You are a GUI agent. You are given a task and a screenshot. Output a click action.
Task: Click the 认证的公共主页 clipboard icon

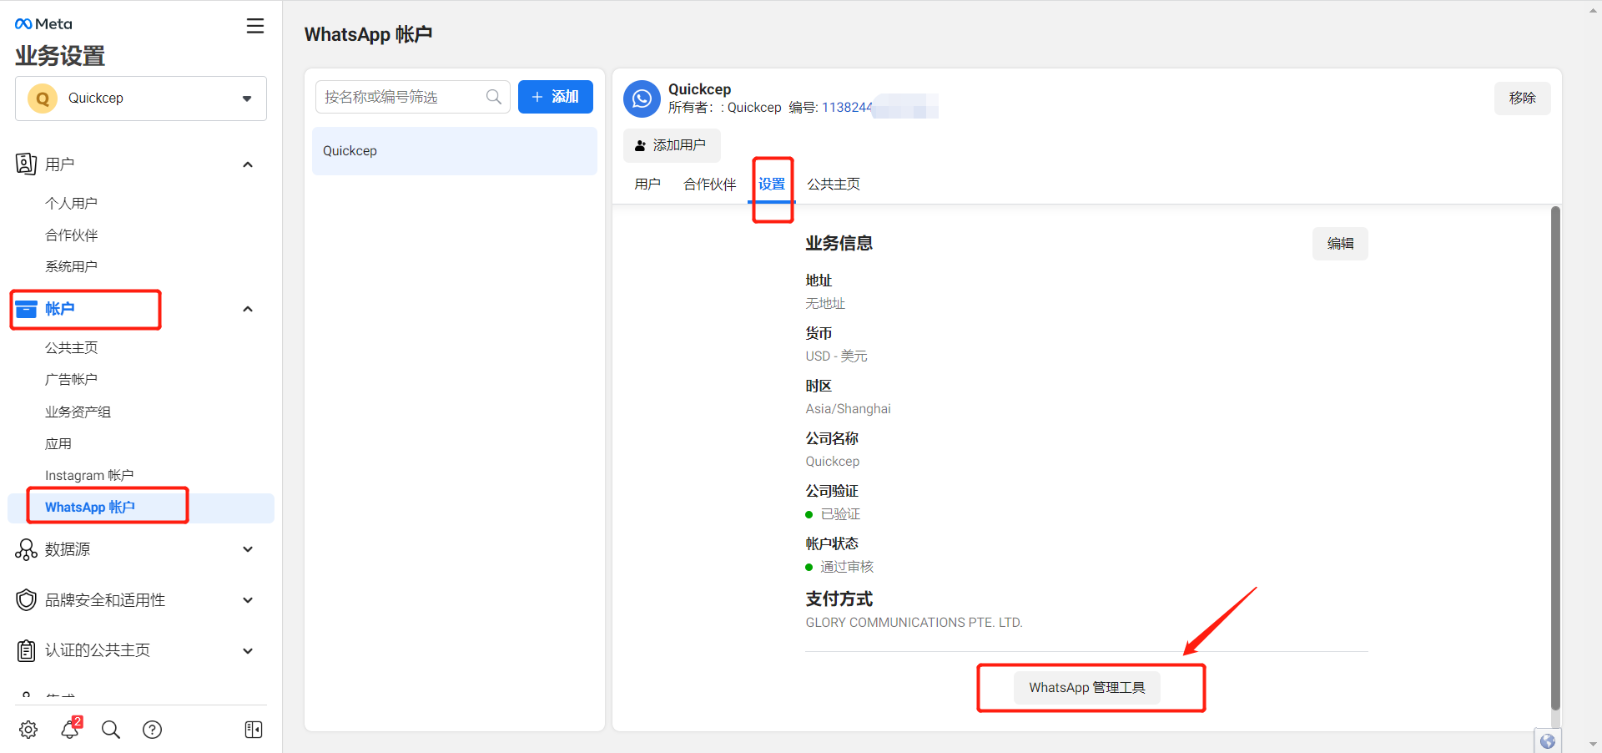click(26, 650)
